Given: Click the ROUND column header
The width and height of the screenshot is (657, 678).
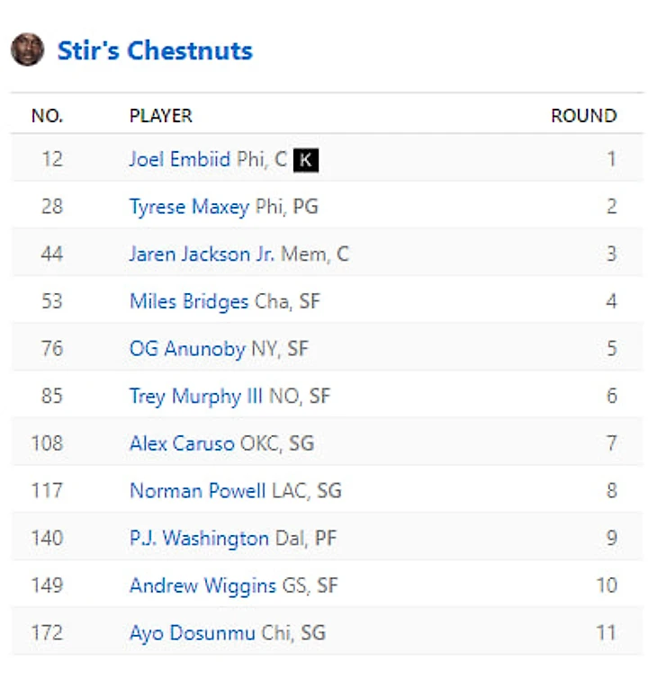Looking at the screenshot, I should pos(583,116).
